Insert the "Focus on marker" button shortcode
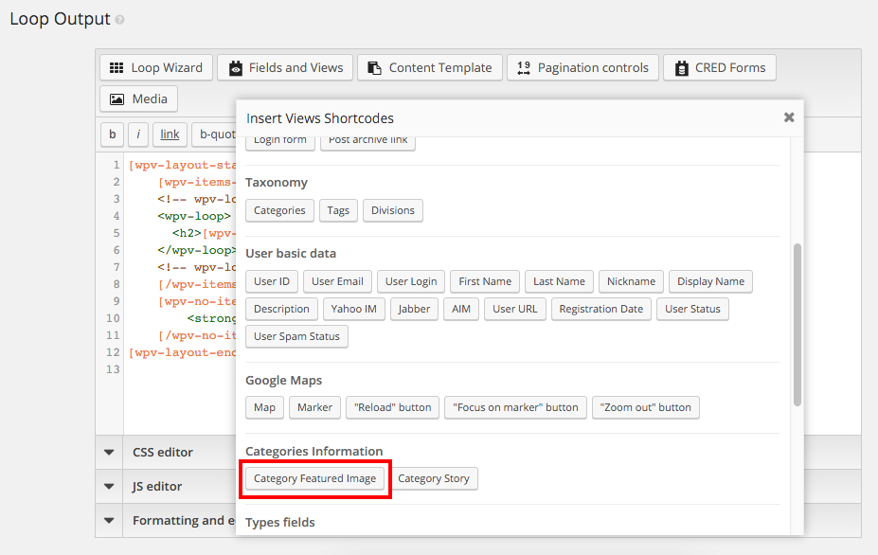This screenshot has height=555, width=878. (x=515, y=407)
